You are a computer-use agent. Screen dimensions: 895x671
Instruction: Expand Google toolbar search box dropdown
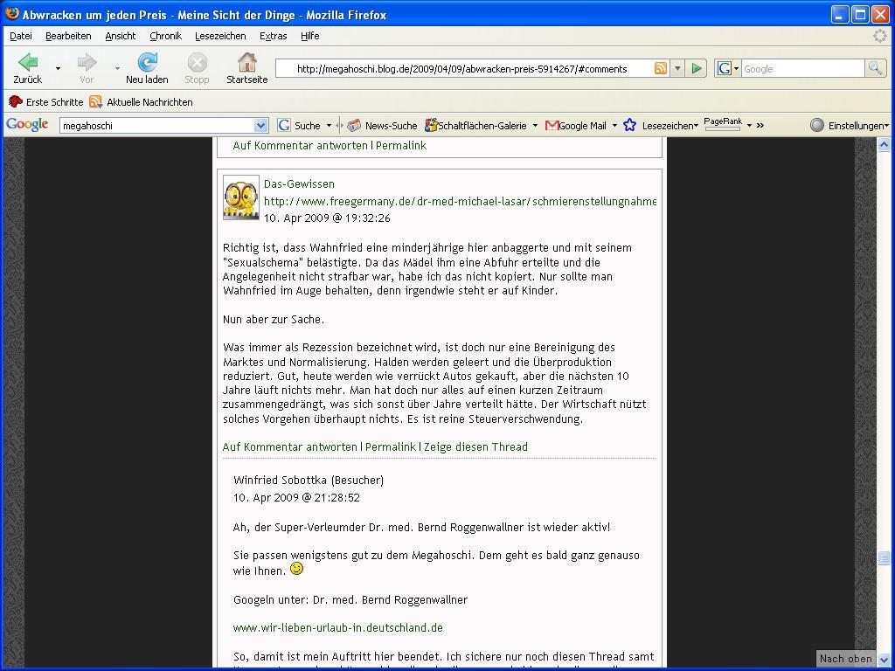[x=260, y=126]
